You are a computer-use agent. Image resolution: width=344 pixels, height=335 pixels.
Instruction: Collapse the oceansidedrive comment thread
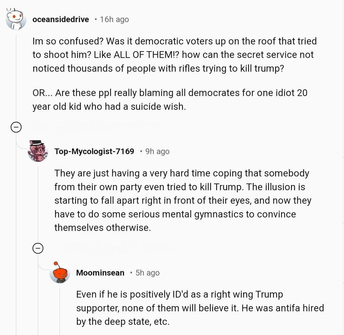coord(16,128)
